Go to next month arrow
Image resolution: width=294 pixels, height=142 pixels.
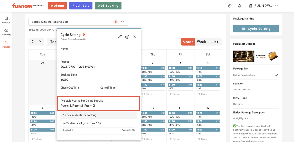click(x=40, y=42)
